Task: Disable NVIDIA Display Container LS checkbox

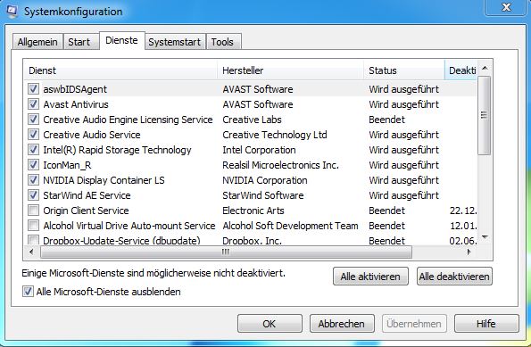Action: [33, 180]
